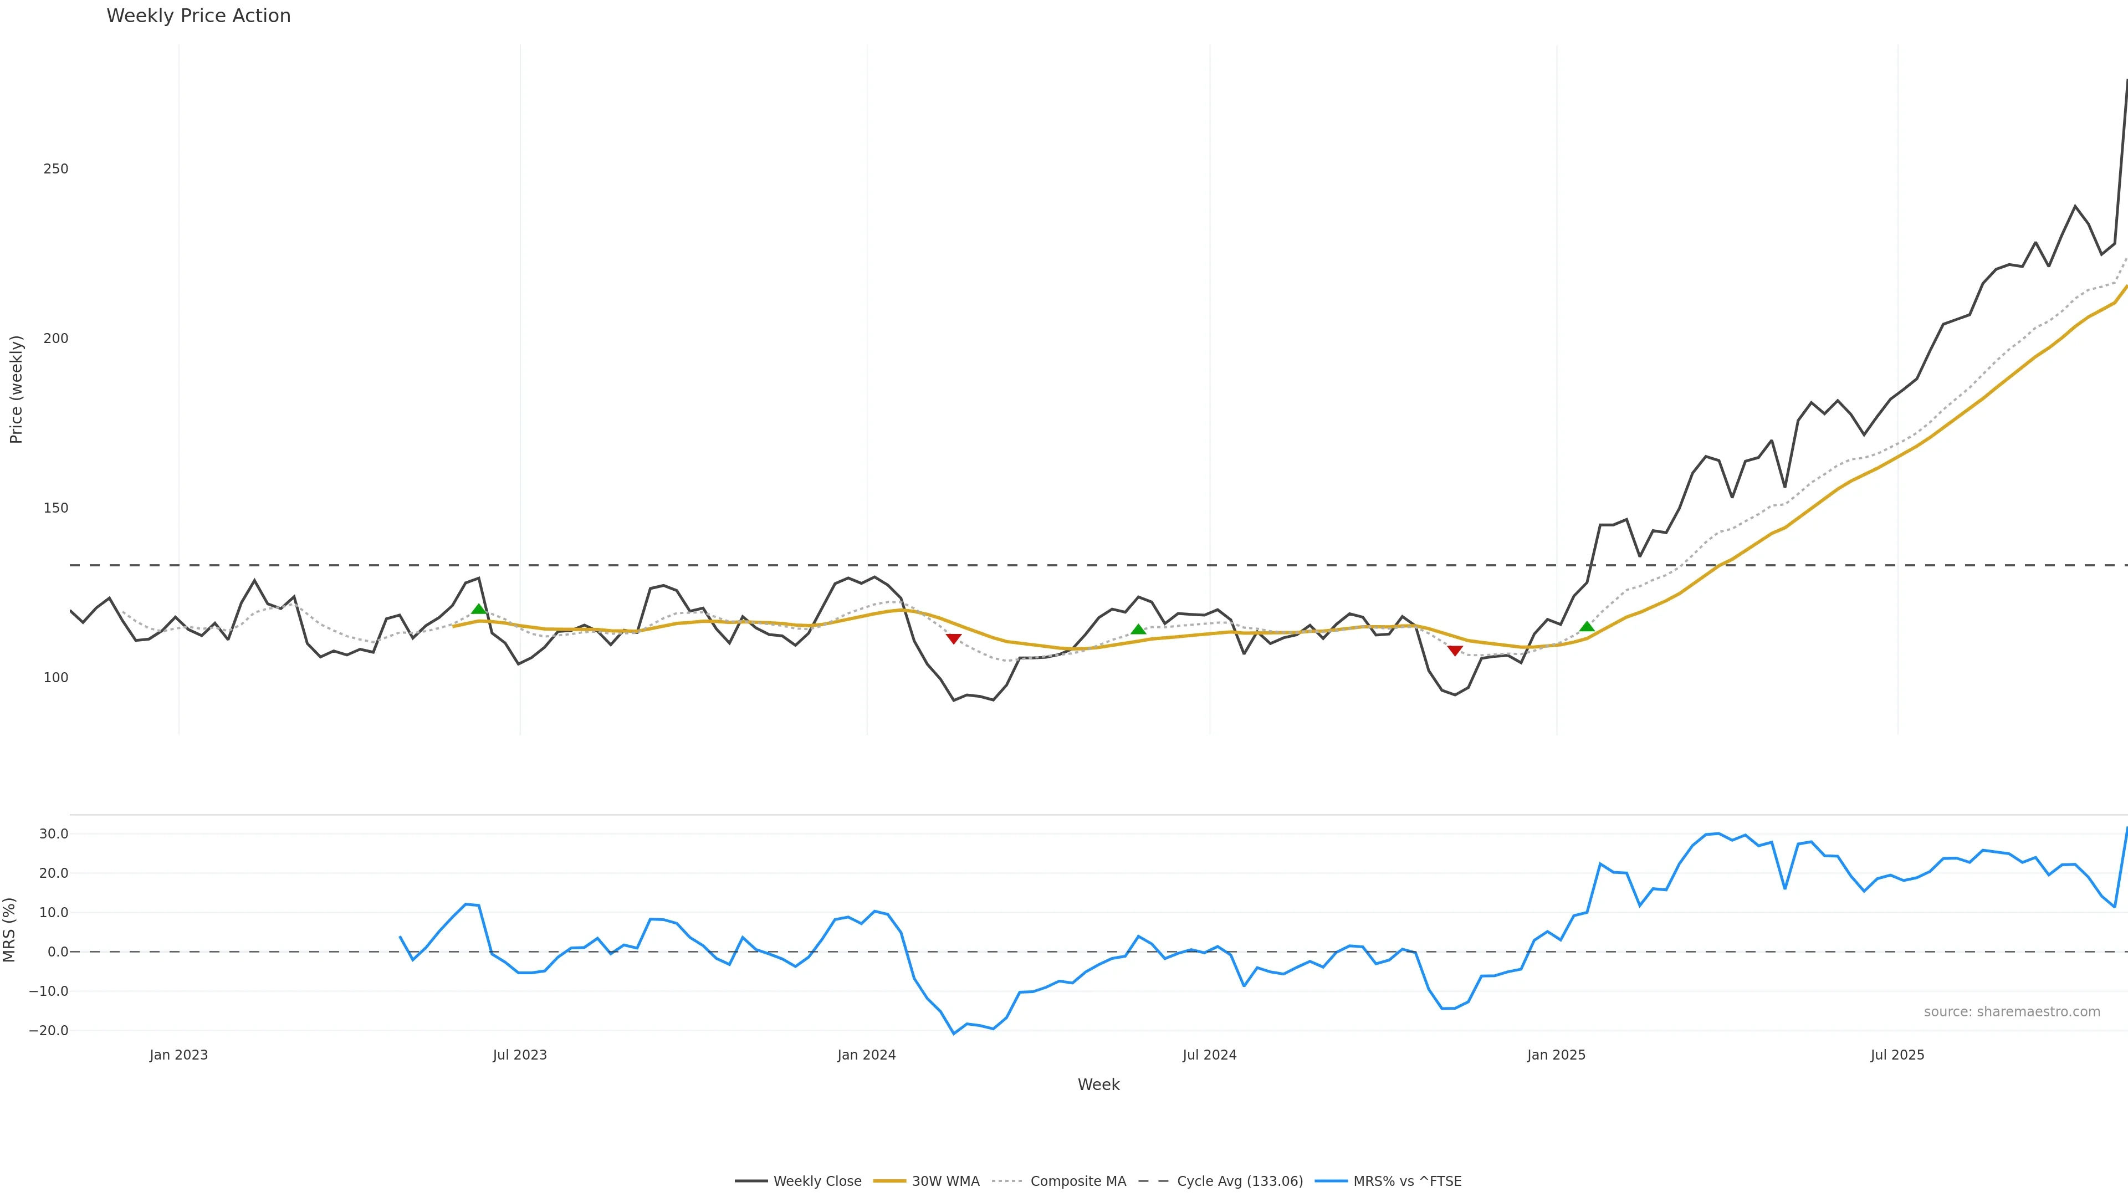Viewport: 2128px width, 1197px height.
Task: Click the green up-triangle marker before Jul 2024
Action: coord(1138,630)
